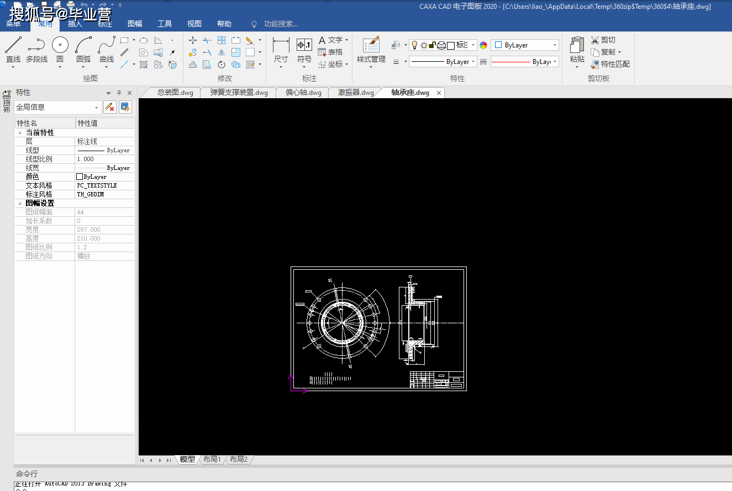Expand the 全局信息 dropdown in properties panel

[x=97, y=108]
